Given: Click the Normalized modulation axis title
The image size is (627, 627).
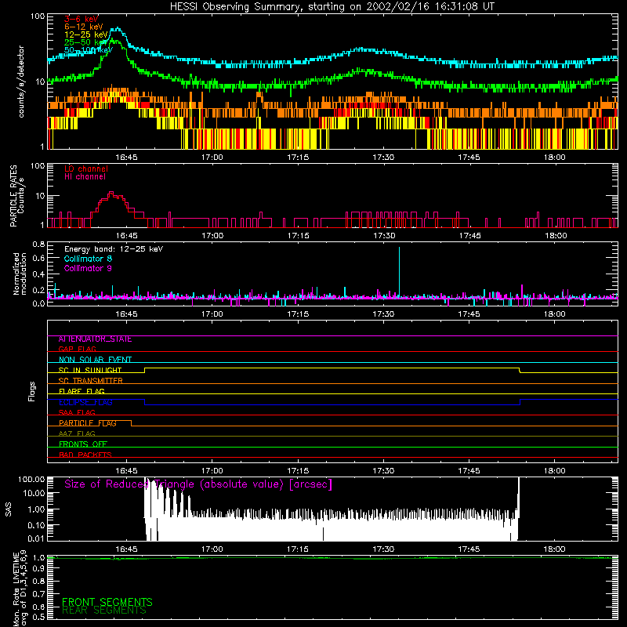Looking at the screenshot, I should point(20,274).
